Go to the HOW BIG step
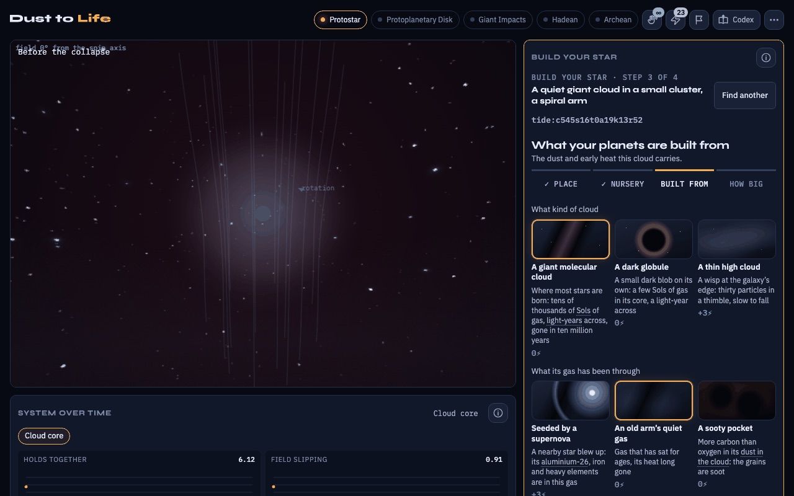 (x=746, y=184)
